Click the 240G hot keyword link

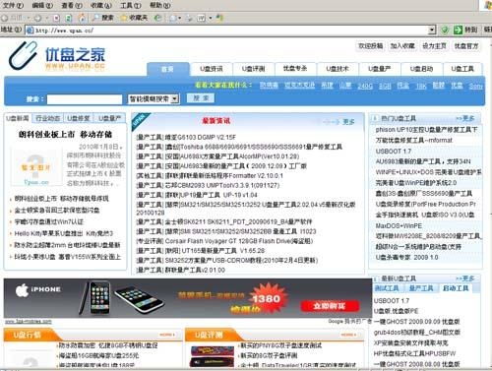coord(365,86)
